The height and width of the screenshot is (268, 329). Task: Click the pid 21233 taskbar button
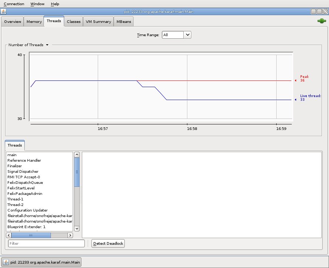(41, 262)
